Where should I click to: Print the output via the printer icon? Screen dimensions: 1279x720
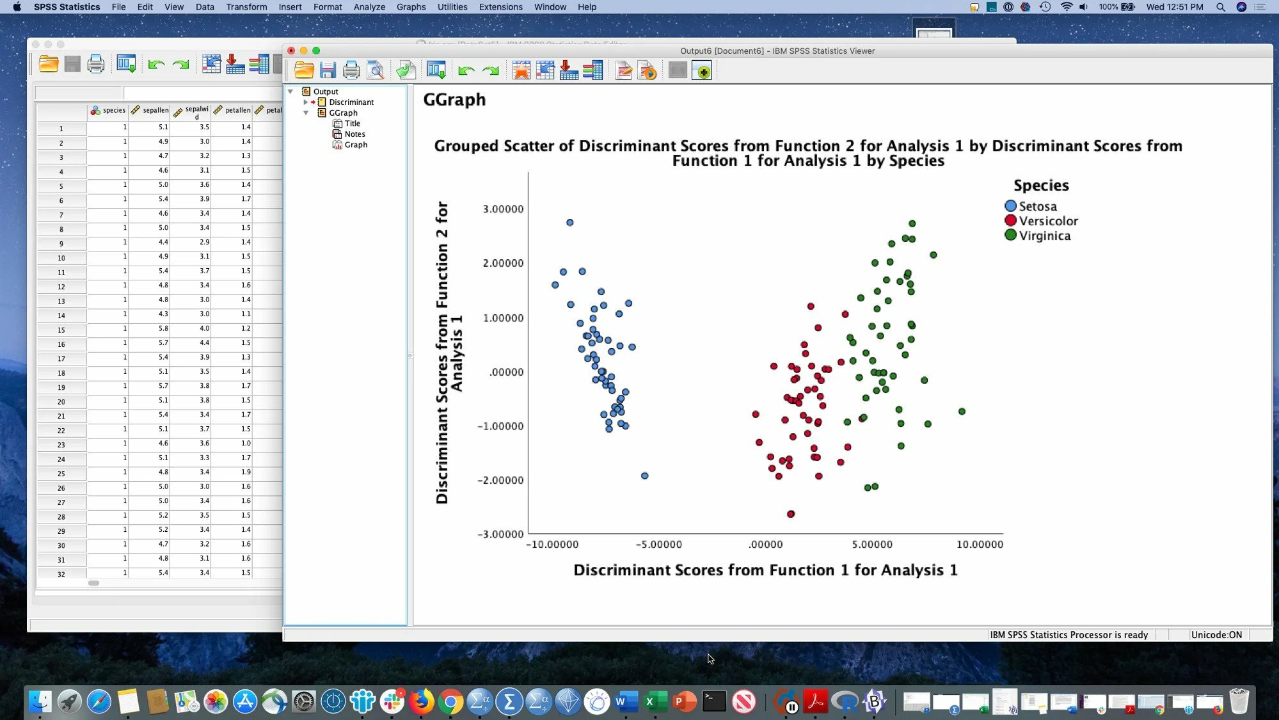tap(351, 70)
